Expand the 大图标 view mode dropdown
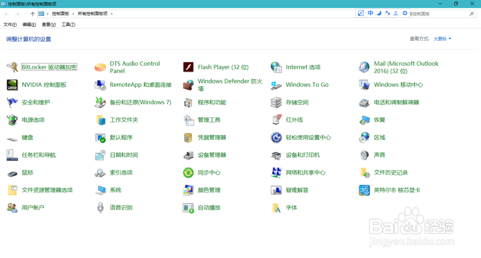 point(443,39)
